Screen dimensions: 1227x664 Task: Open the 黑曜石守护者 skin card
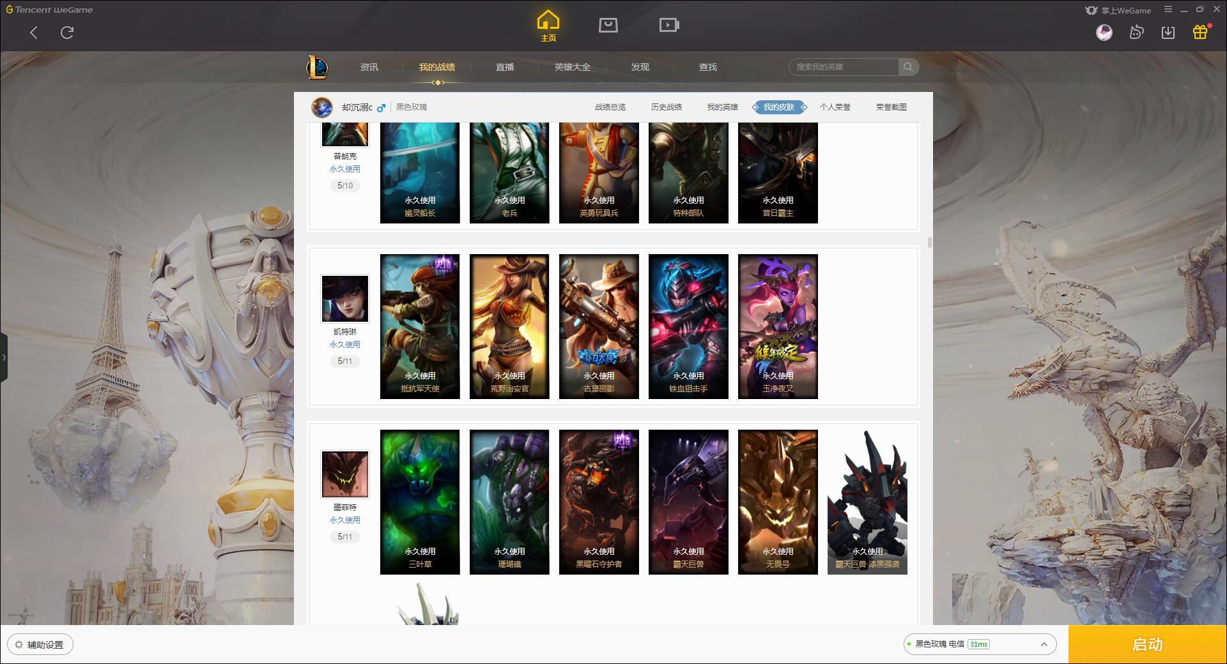pos(599,502)
